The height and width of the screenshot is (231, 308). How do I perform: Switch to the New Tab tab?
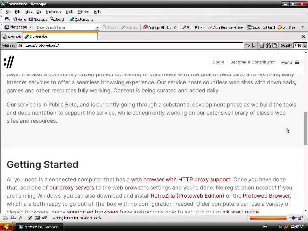coord(12,37)
